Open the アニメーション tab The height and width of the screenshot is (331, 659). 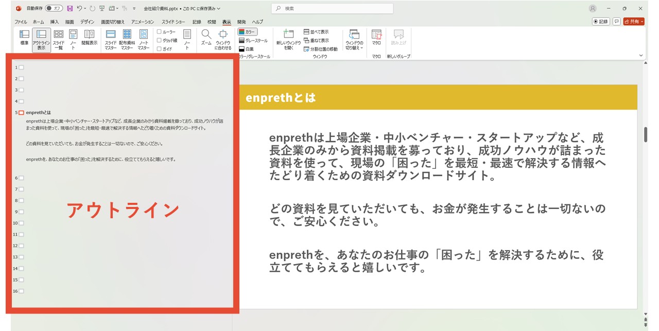click(x=143, y=22)
